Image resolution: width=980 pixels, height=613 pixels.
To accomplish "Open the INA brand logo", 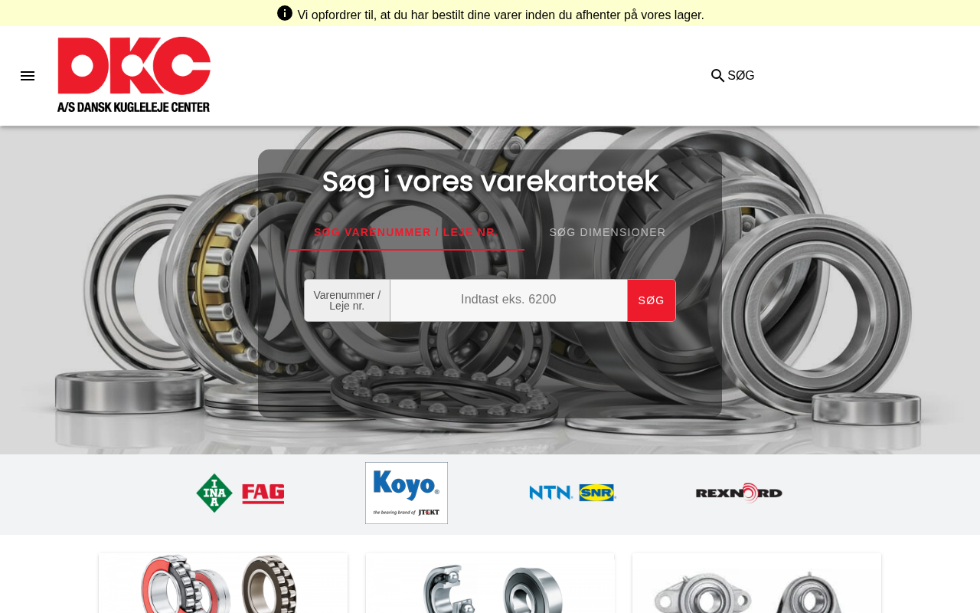I will (214, 493).
